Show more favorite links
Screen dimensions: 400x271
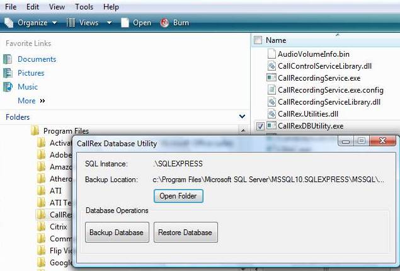(31, 101)
